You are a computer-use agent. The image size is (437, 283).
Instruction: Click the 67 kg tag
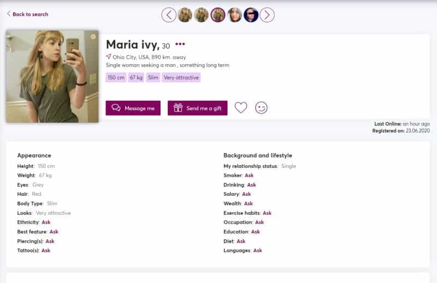[136, 77]
